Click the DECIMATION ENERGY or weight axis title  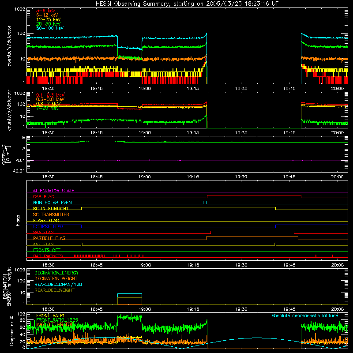point(7,286)
